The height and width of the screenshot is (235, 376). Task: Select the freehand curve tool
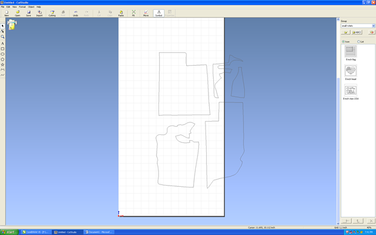[x=2, y=75]
